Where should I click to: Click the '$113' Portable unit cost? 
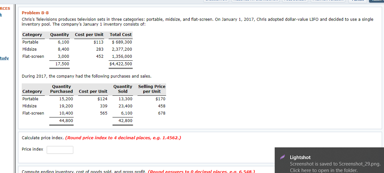click(99, 42)
